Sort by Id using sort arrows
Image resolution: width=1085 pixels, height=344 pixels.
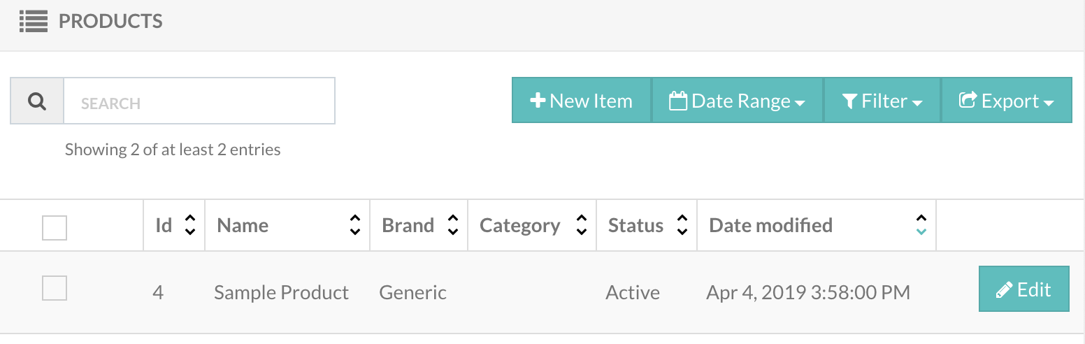(189, 225)
